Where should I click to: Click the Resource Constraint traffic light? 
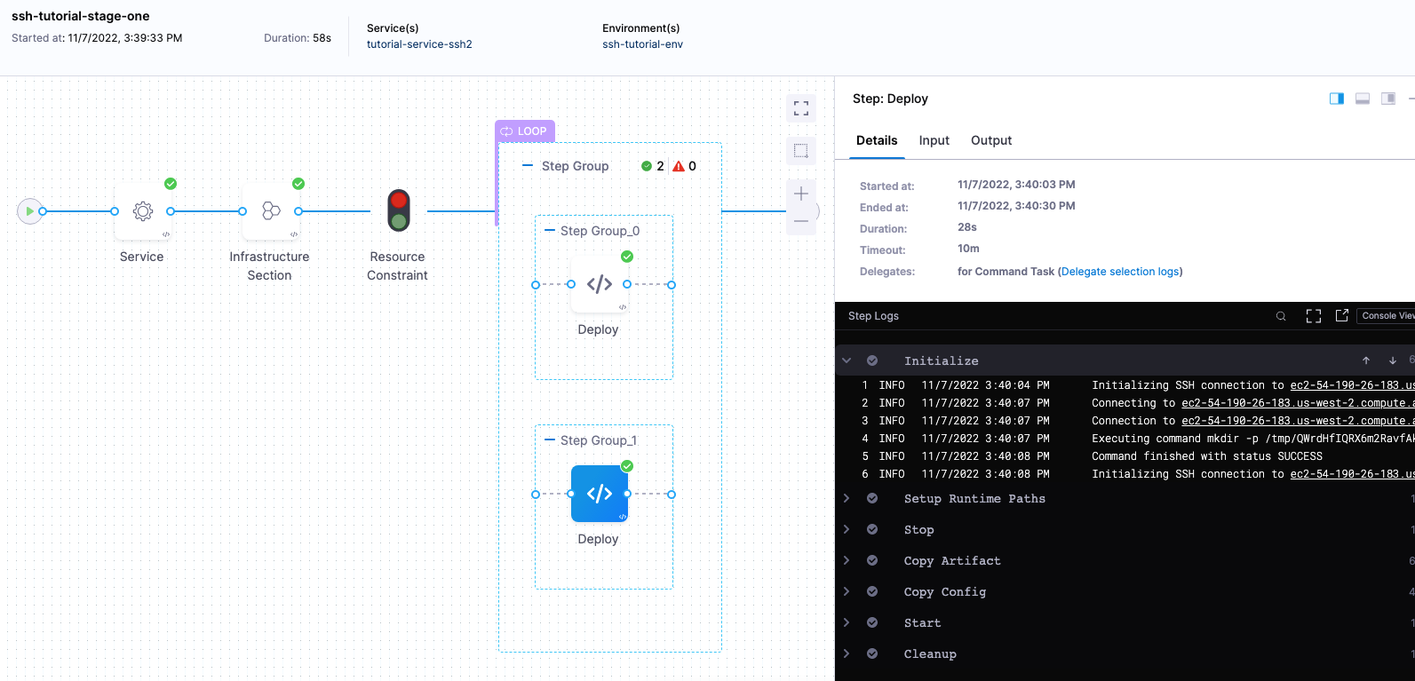point(399,211)
